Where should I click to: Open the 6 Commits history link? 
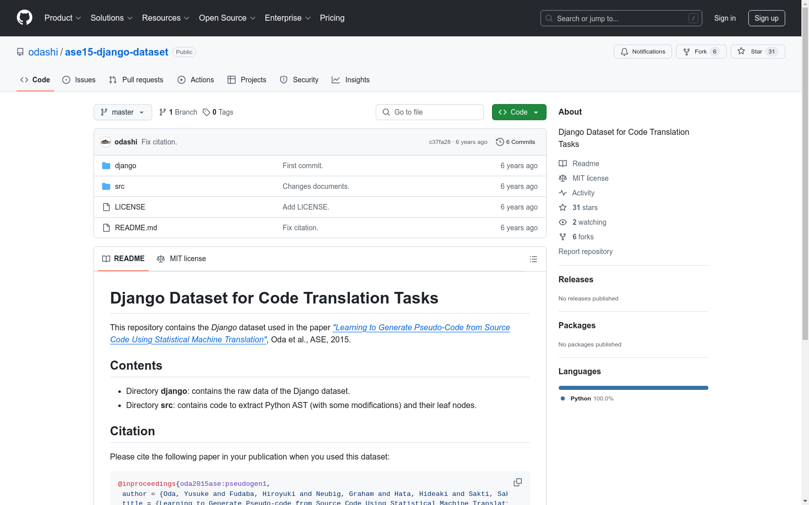click(516, 142)
